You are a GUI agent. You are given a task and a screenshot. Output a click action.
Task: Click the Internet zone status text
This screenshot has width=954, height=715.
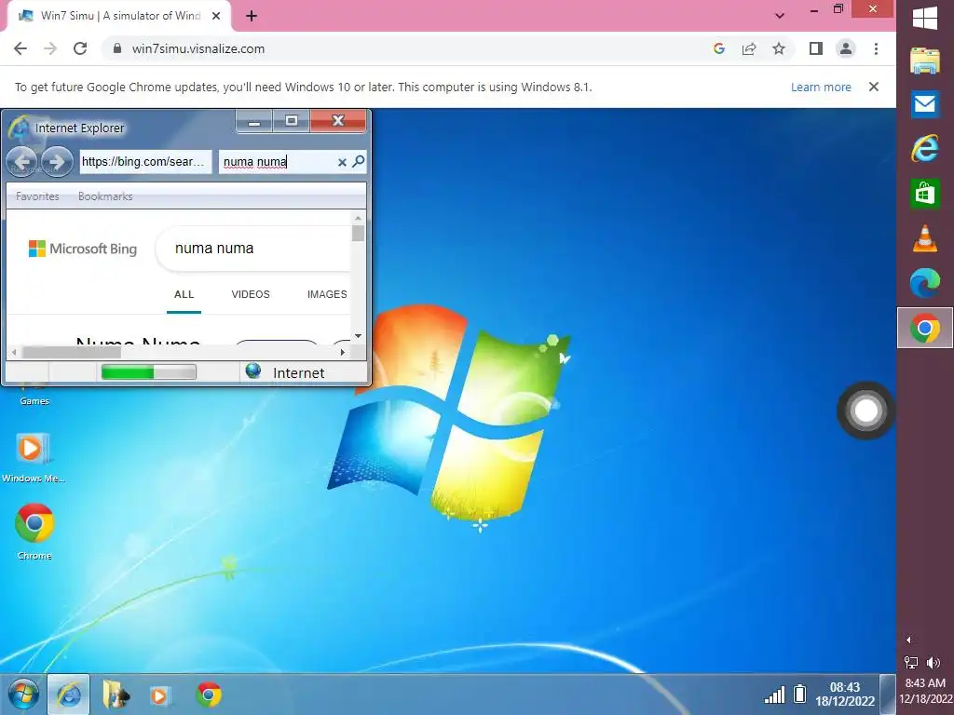click(299, 372)
